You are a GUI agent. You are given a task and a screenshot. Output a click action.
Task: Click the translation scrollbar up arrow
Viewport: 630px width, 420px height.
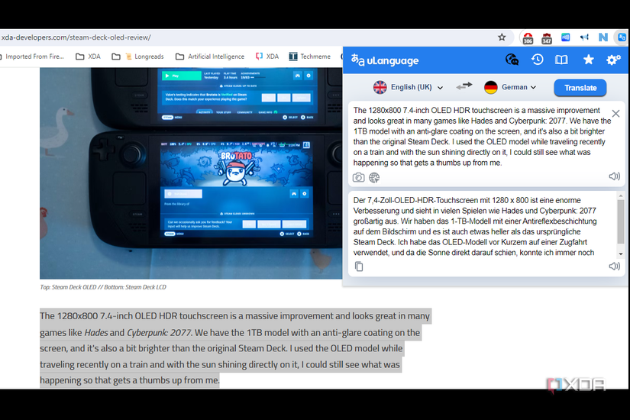click(x=621, y=195)
